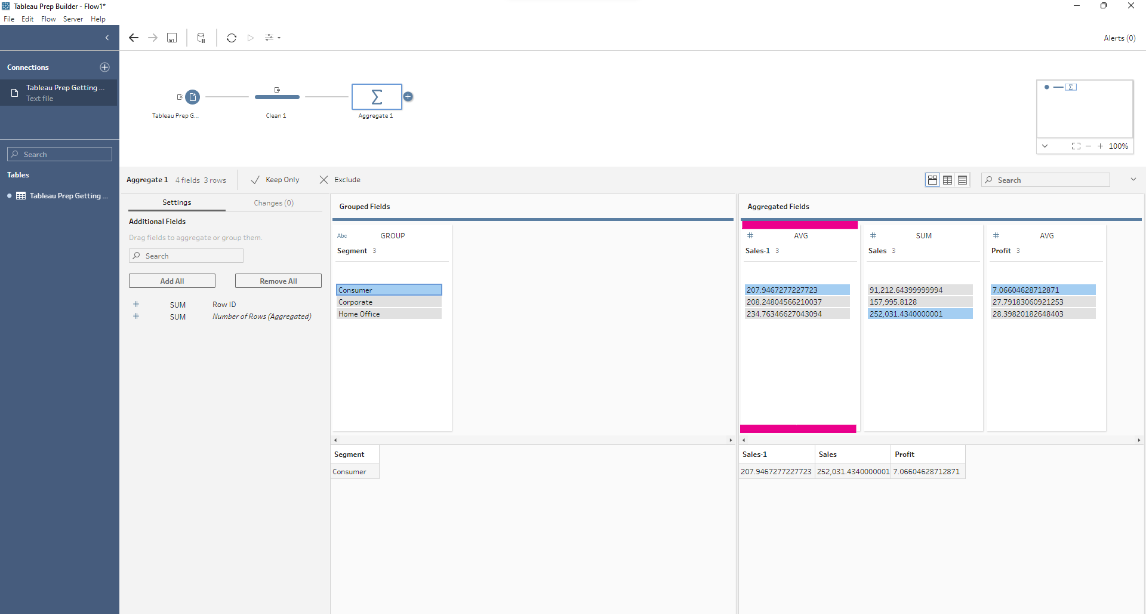Click the Search field in profile toolbar
Viewport: 1146px width, 614px height.
click(1046, 180)
